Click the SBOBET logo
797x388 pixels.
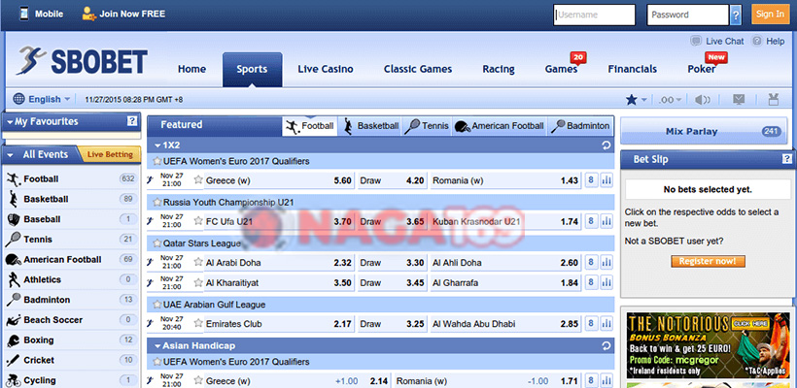pos(82,61)
